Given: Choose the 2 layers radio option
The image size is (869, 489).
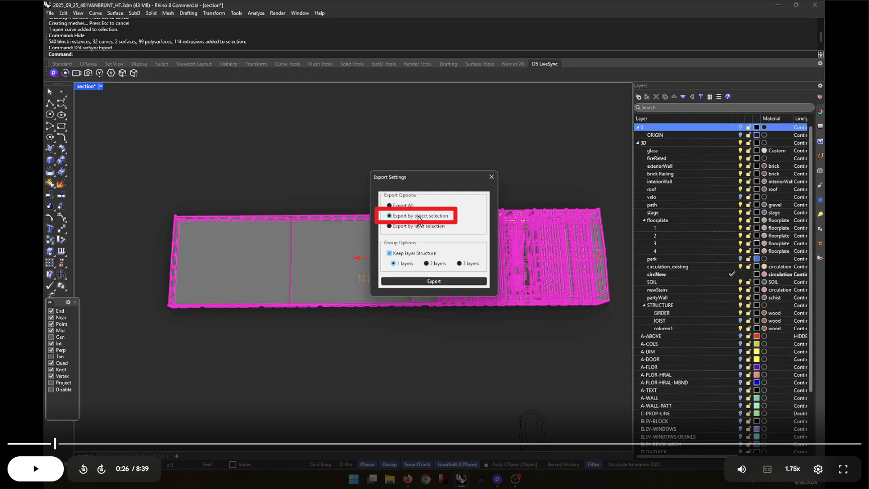Looking at the screenshot, I should click(426, 263).
